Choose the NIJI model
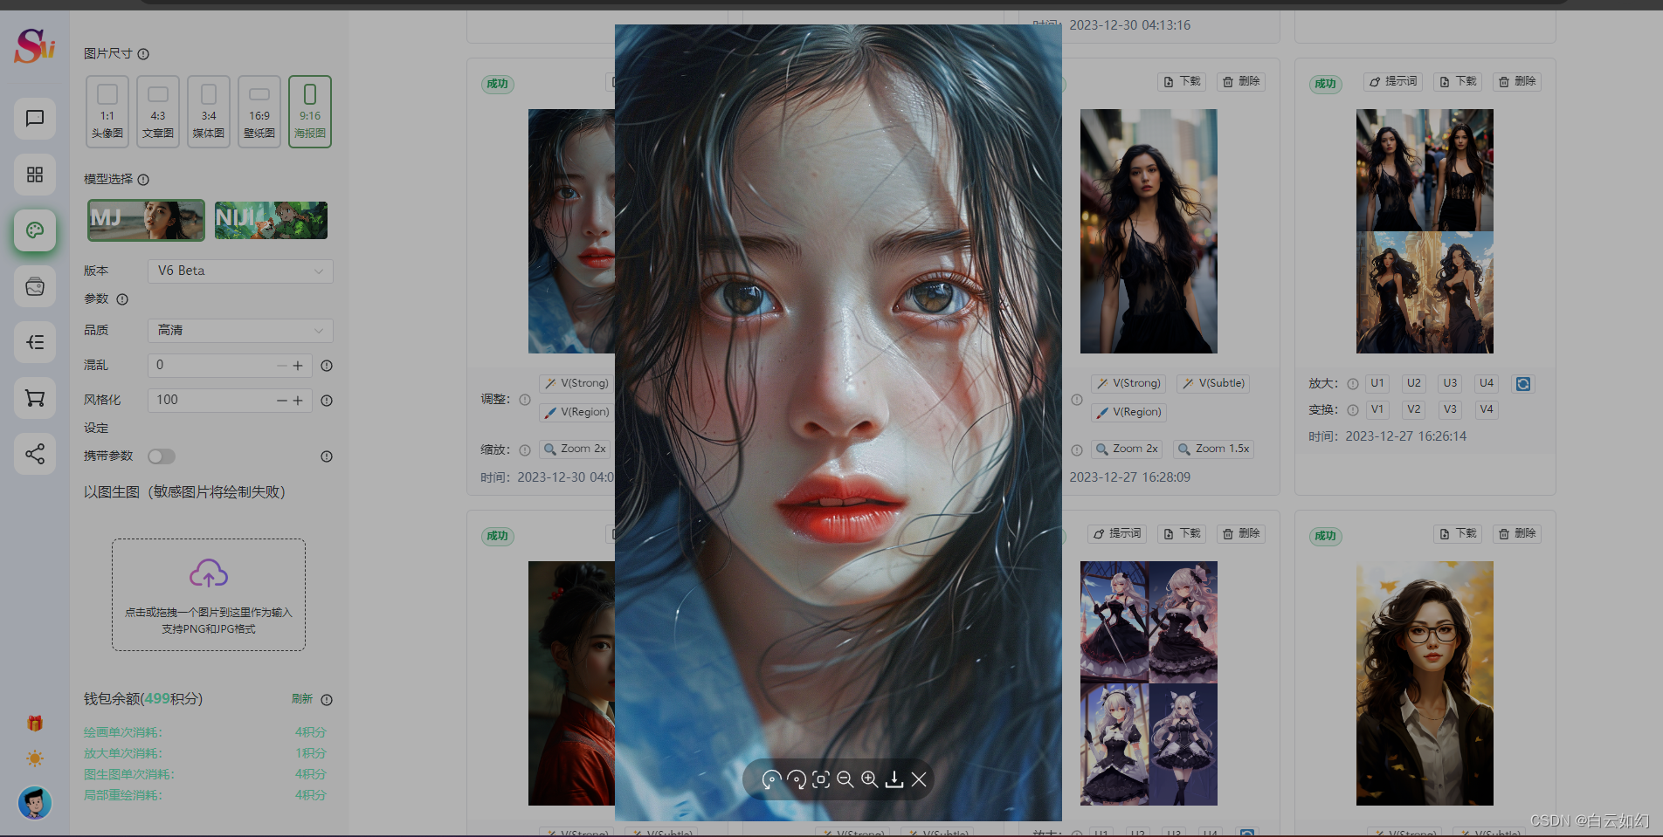The height and width of the screenshot is (837, 1663). click(x=271, y=220)
